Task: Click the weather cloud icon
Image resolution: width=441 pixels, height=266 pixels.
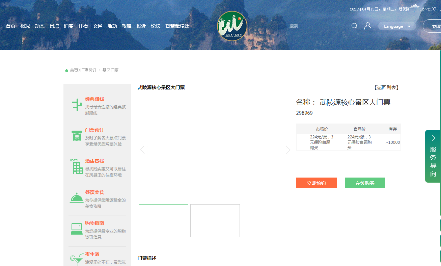Action: [415, 7]
